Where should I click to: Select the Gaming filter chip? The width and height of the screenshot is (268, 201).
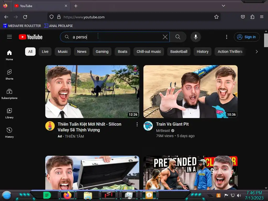[102, 52]
